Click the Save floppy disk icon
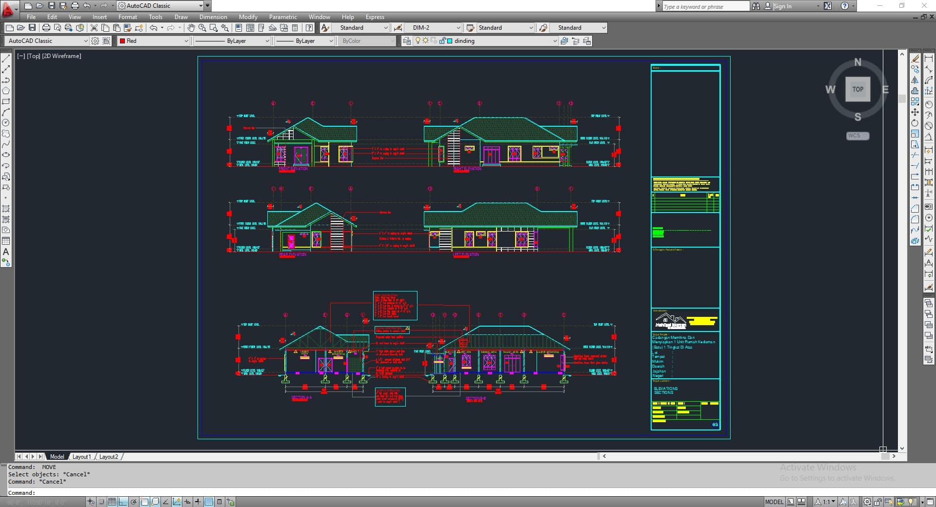 click(x=32, y=28)
